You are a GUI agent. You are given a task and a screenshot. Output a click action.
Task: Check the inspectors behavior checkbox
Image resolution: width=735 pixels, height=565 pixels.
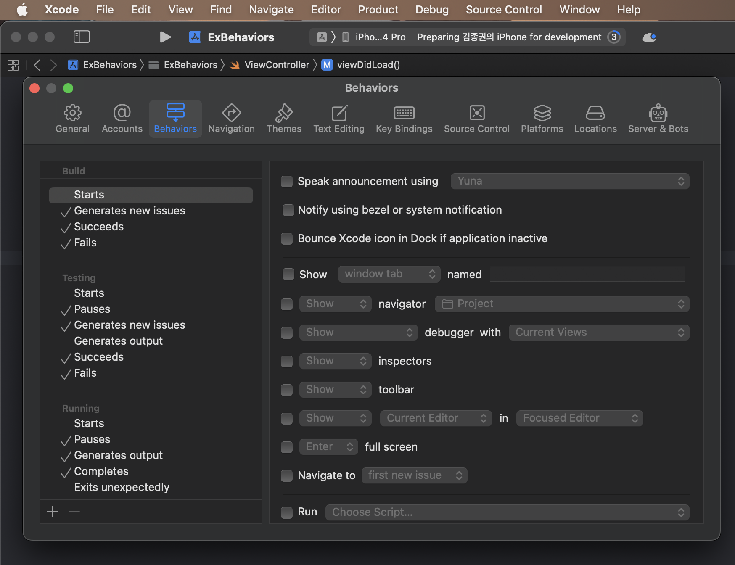point(287,362)
